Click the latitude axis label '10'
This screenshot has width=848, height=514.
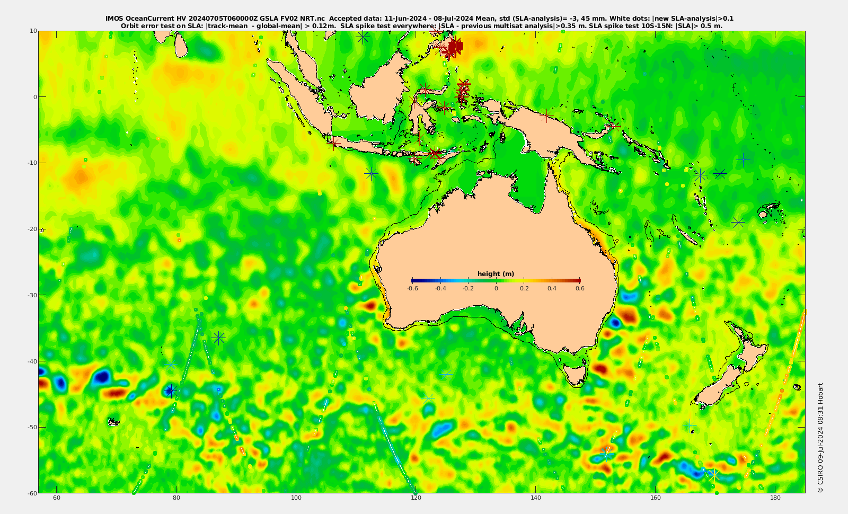tap(33, 31)
